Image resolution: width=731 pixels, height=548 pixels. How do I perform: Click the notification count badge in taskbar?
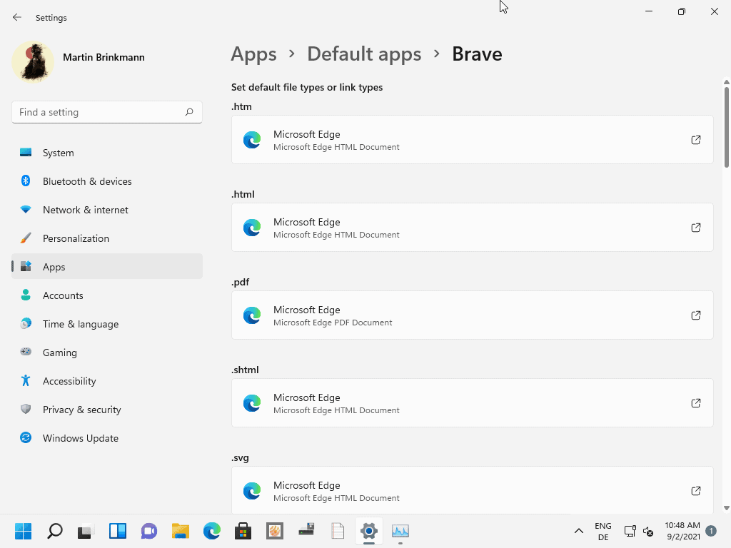click(710, 531)
